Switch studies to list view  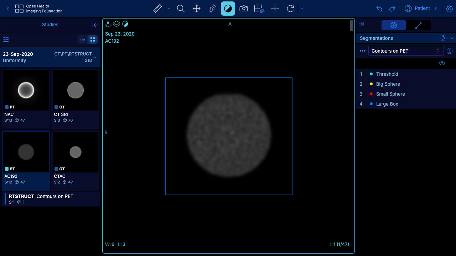click(x=83, y=39)
